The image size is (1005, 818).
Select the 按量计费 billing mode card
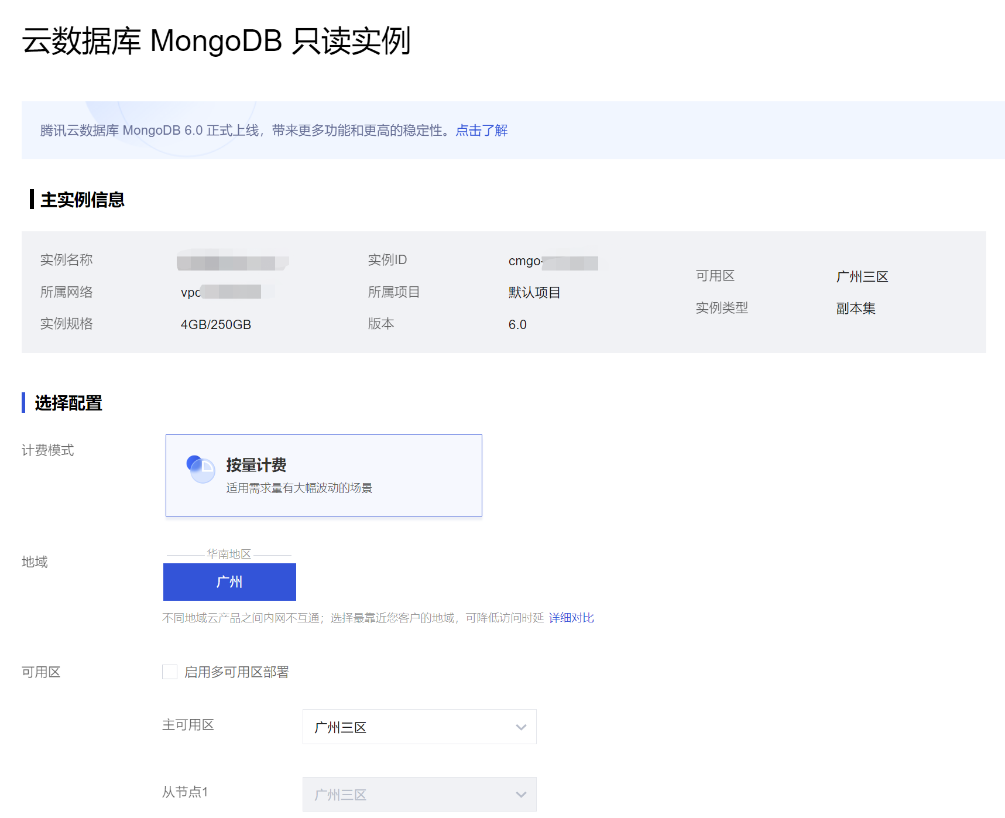(324, 475)
